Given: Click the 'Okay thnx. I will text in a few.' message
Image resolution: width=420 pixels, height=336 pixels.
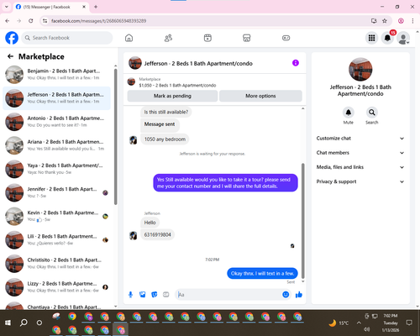Looking at the screenshot, I should (x=262, y=273).
